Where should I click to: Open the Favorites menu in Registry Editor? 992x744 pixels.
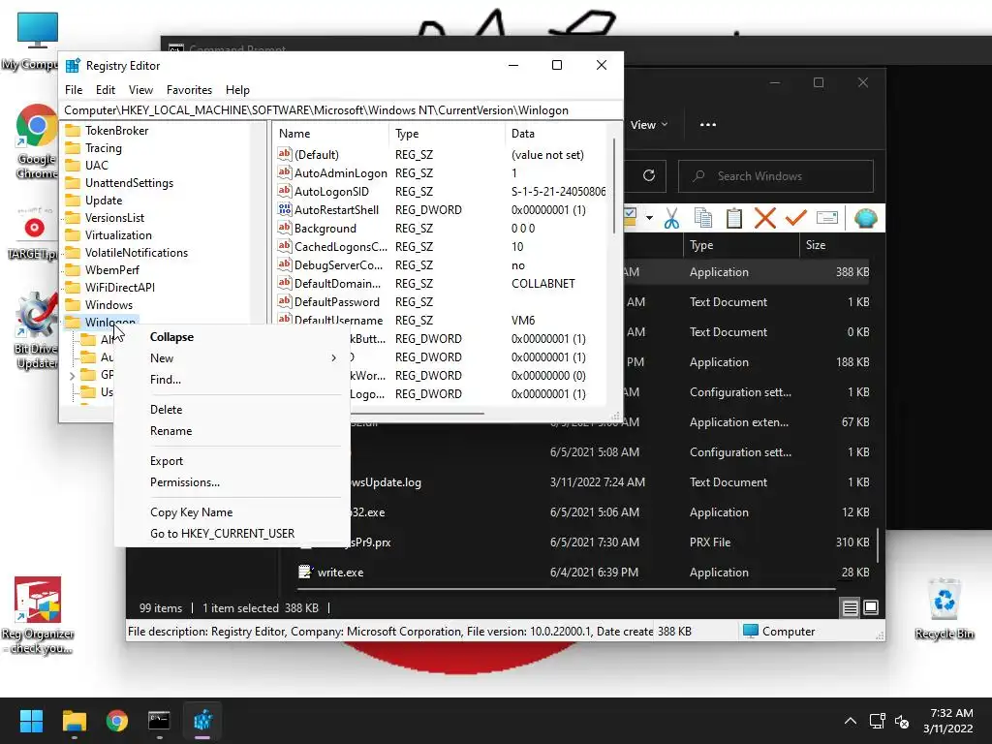(x=189, y=90)
